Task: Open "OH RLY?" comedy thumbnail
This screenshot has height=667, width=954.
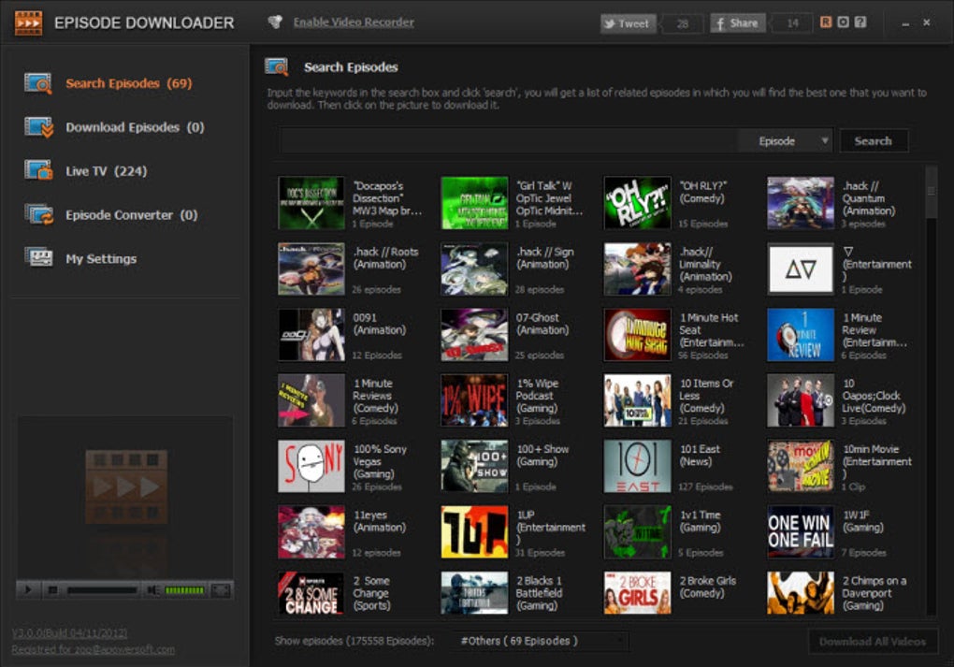Action: [x=637, y=203]
